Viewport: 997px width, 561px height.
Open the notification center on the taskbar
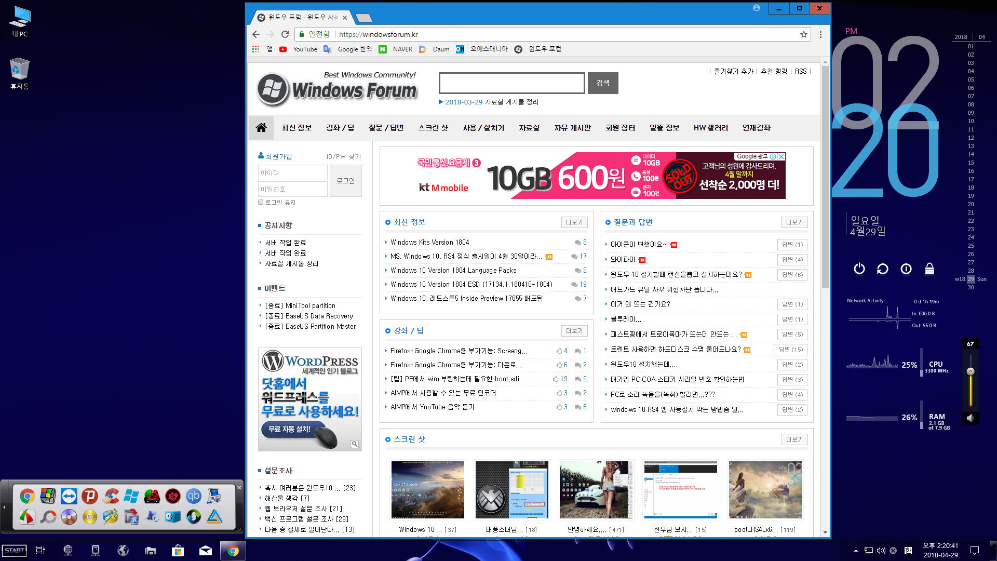click(975, 551)
